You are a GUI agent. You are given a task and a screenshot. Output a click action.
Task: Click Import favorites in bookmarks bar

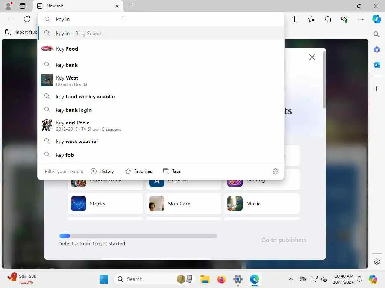point(21,32)
